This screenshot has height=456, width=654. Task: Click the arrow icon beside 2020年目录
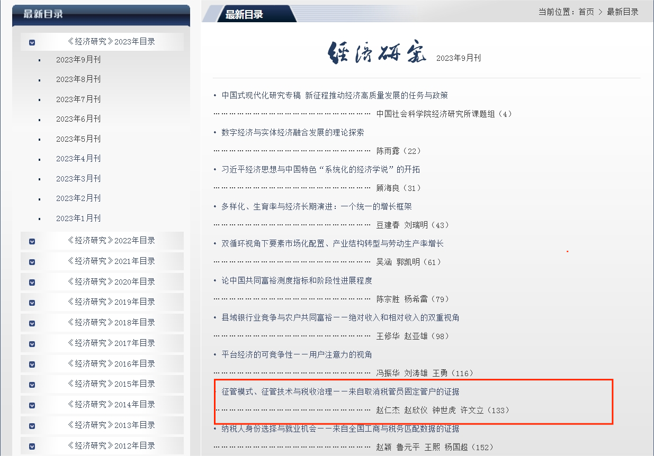(32, 282)
